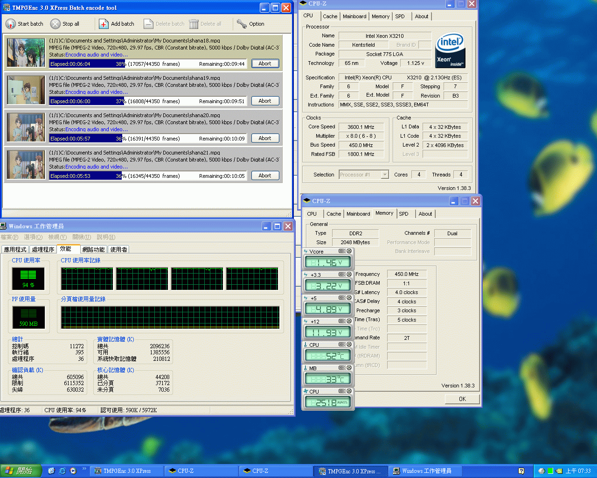This screenshot has height=478, width=597.
Task: Close the MB temperature widget
Action: [x=349, y=368]
